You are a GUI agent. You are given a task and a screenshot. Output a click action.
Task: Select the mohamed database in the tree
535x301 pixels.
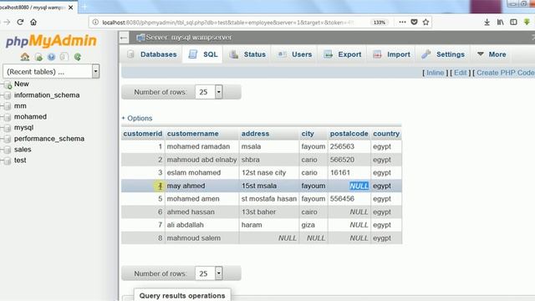tap(30, 117)
